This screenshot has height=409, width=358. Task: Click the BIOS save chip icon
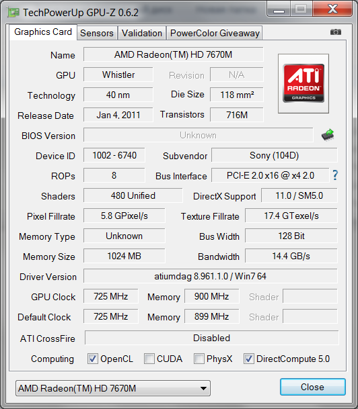(328, 135)
